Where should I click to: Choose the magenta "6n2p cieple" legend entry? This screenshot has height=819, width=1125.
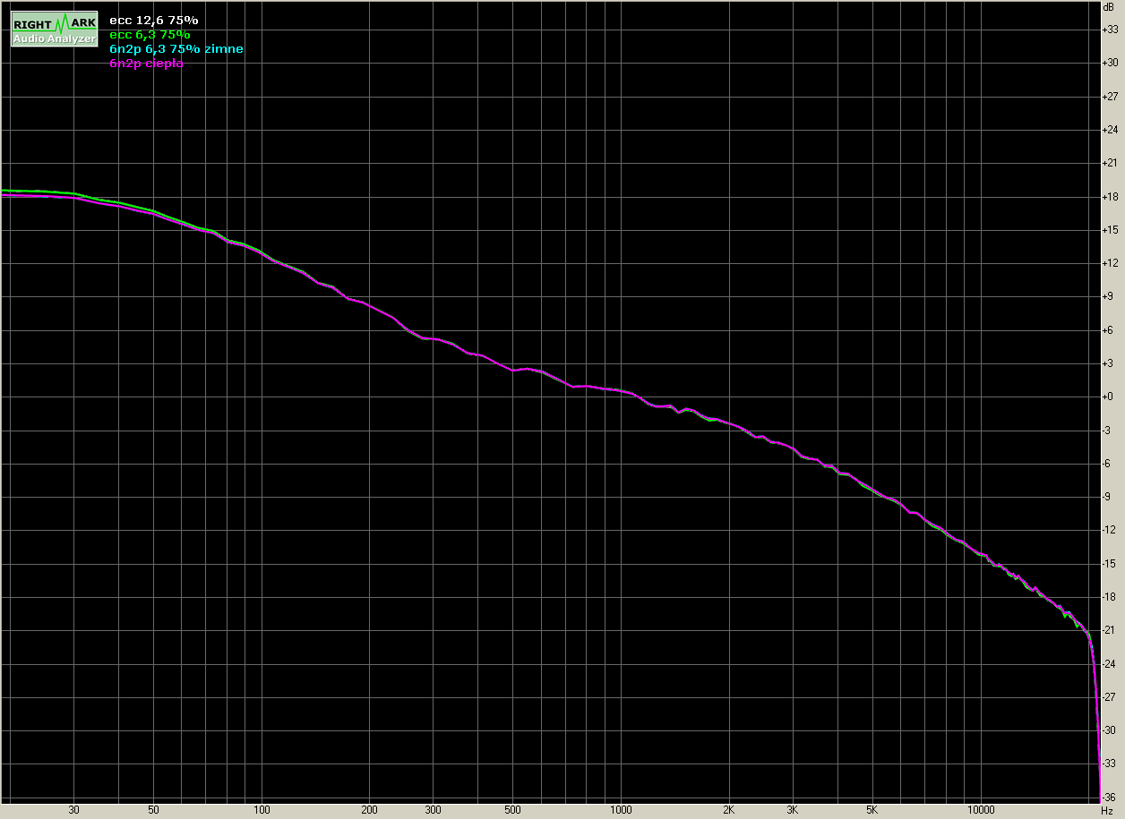pyautogui.click(x=146, y=64)
